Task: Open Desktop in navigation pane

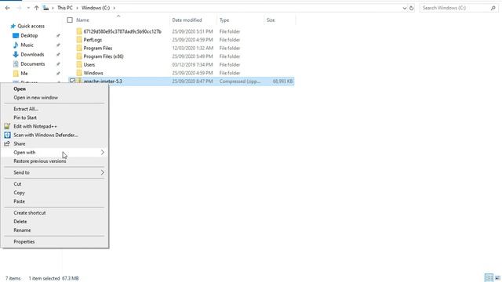Action: tap(29, 35)
